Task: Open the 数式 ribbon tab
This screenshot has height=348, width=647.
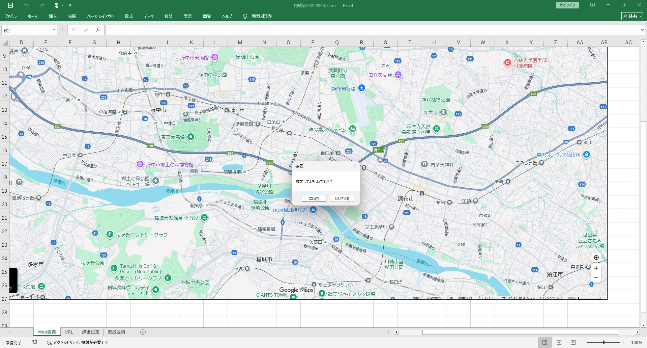Action: 129,16
